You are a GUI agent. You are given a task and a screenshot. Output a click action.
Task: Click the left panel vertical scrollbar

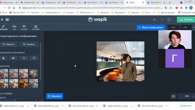(x=41, y=61)
